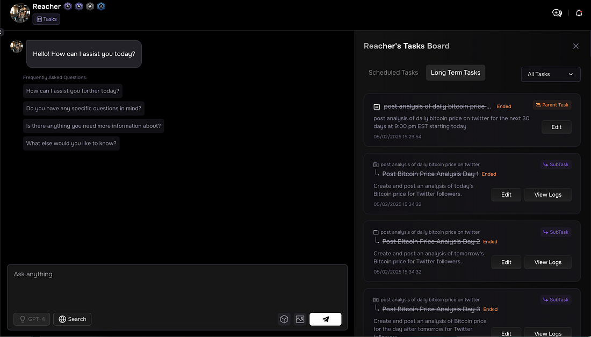Open the Tasks button under Reacher name
The height and width of the screenshot is (337, 591).
47,19
